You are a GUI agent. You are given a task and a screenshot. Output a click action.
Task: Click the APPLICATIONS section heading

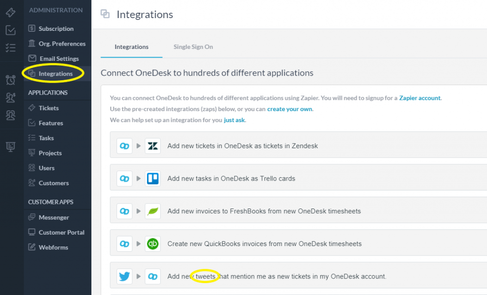point(48,93)
